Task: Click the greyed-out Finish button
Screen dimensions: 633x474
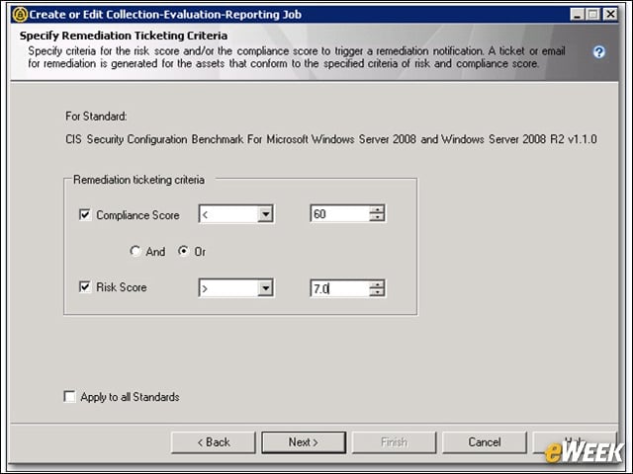Action: [x=394, y=442]
